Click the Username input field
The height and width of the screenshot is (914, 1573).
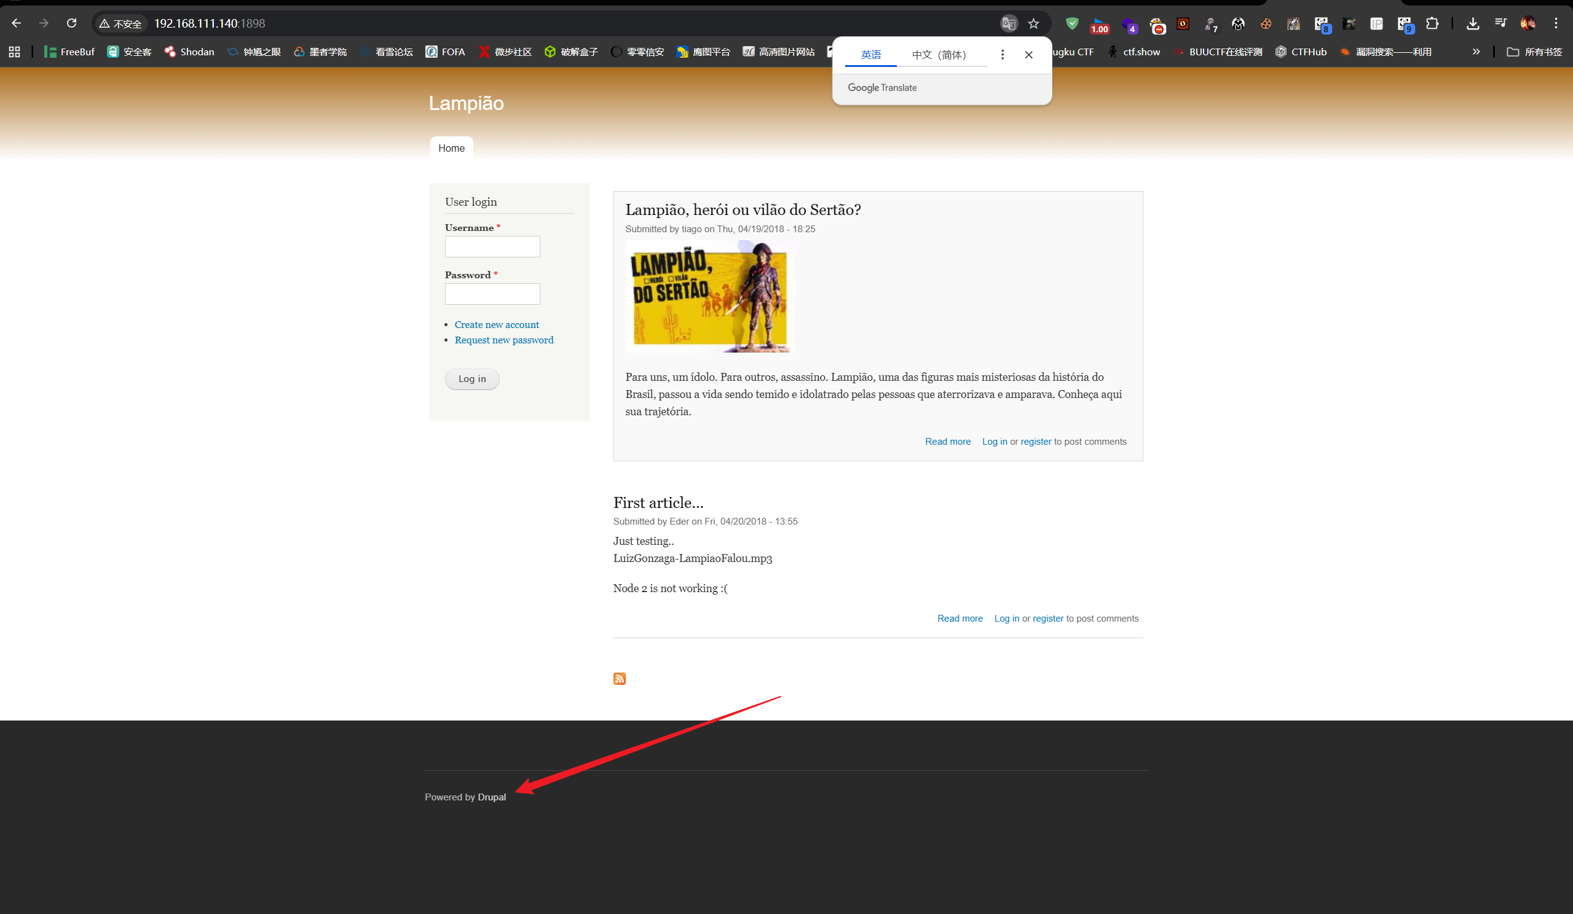(x=492, y=246)
